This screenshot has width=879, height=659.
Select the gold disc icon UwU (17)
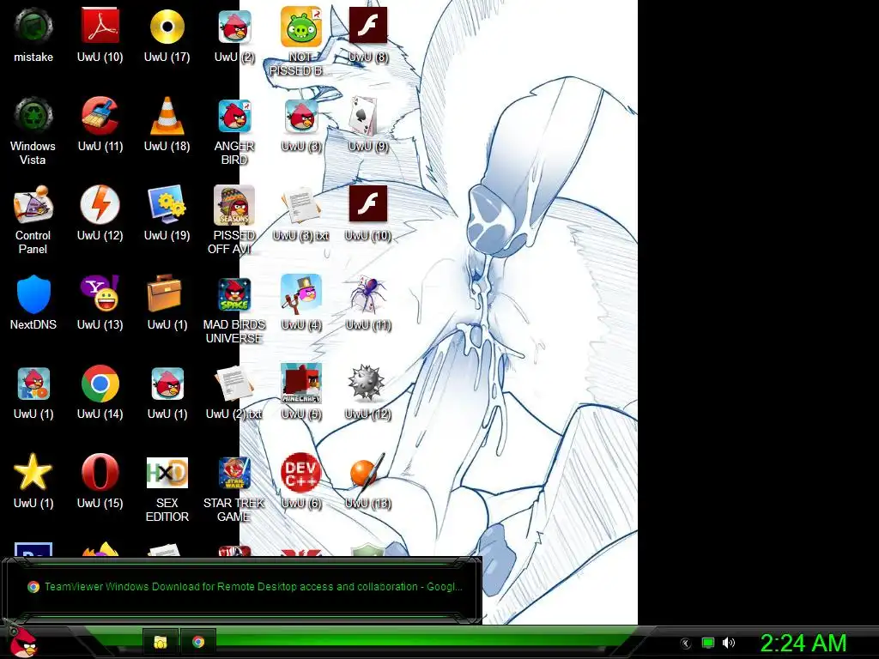click(167, 34)
